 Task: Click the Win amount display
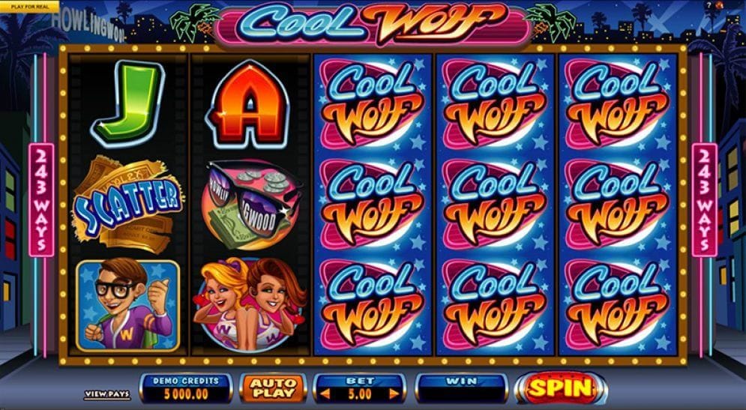(x=461, y=388)
